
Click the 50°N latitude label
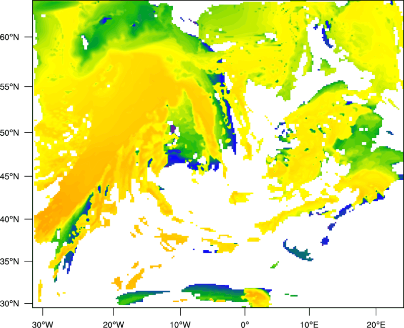coord(10,133)
